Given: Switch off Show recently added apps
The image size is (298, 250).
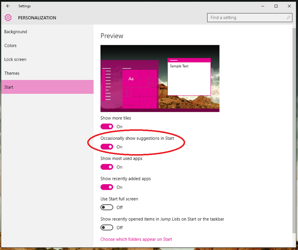Looking at the screenshot, I should [107, 187].
